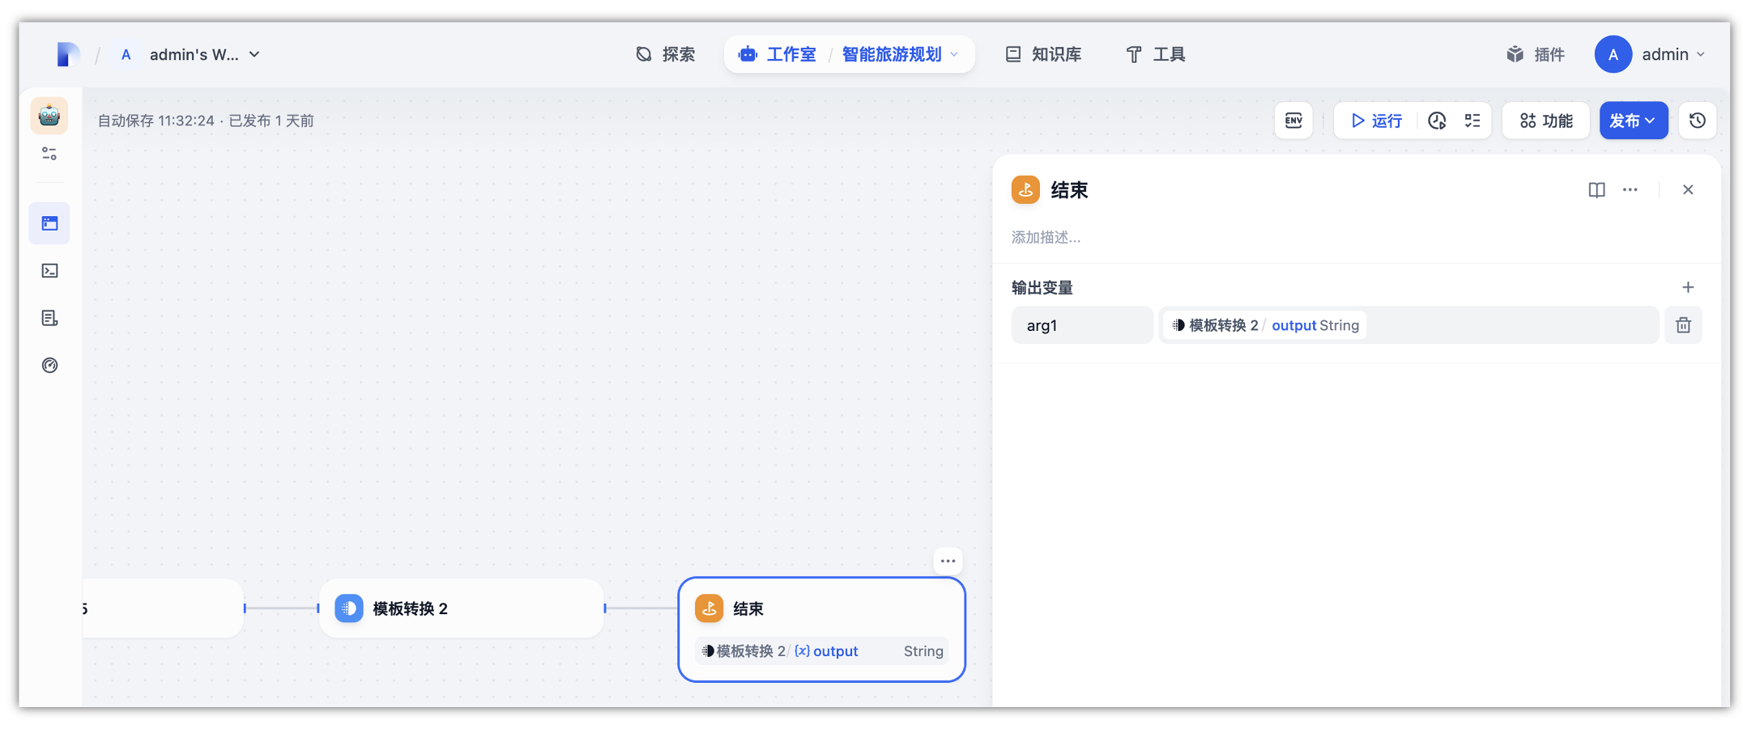
Task: Edit the arg1 variable name field
Action: (x=1082, y=325)
